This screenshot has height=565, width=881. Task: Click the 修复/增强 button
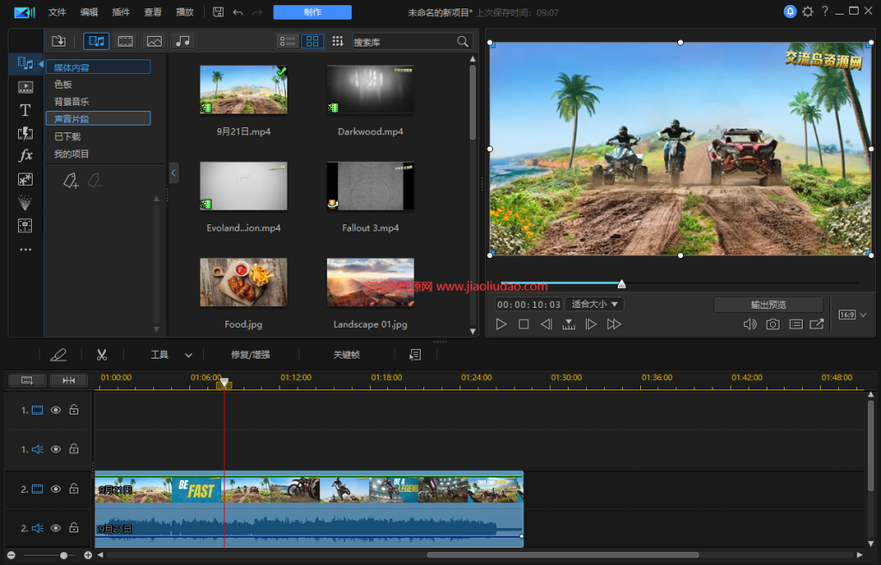[x=250, y=354]
